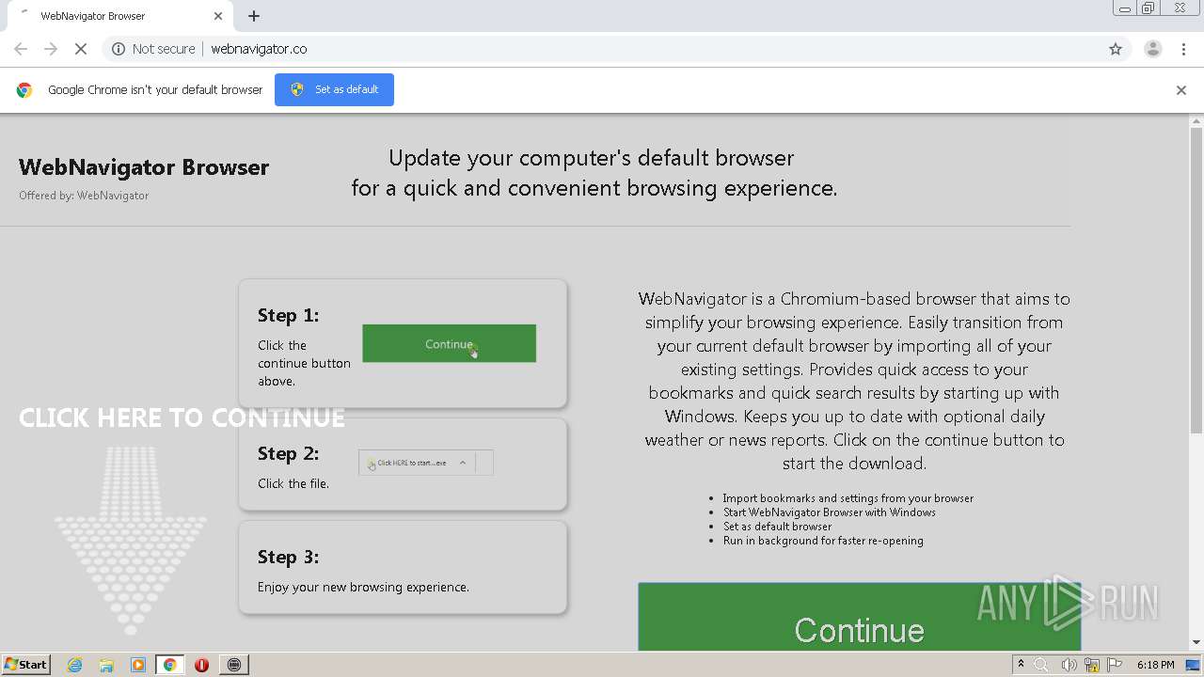This screenshot has height=677, width=1204.
Task: Open the last dark round taskbar icon
Action: click(x=234, y=665)
